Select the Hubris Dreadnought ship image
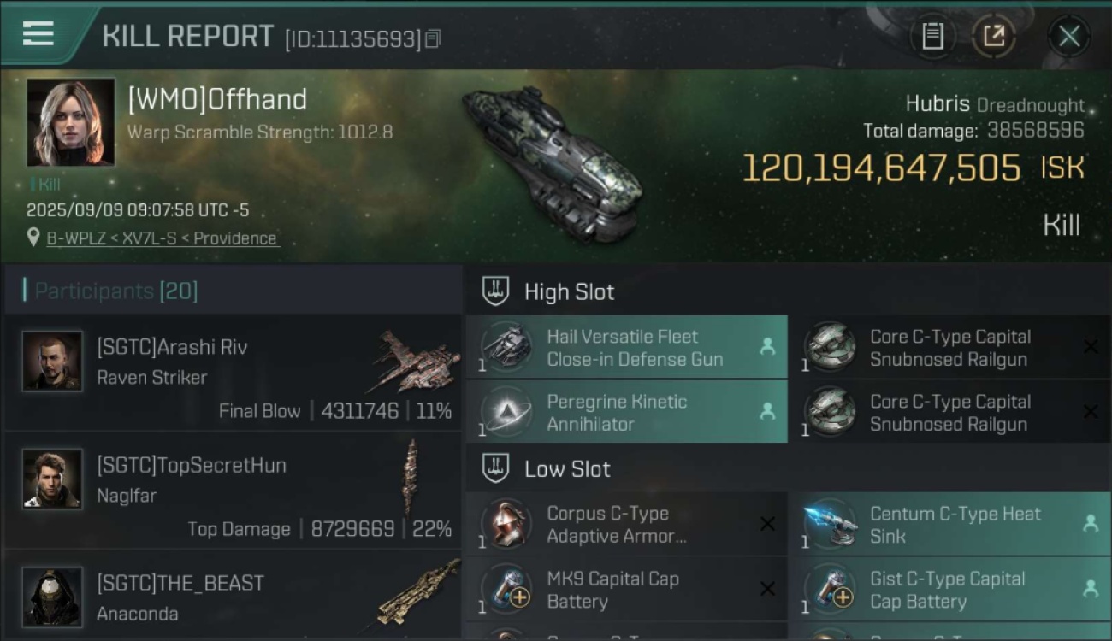 click(552, 162)
